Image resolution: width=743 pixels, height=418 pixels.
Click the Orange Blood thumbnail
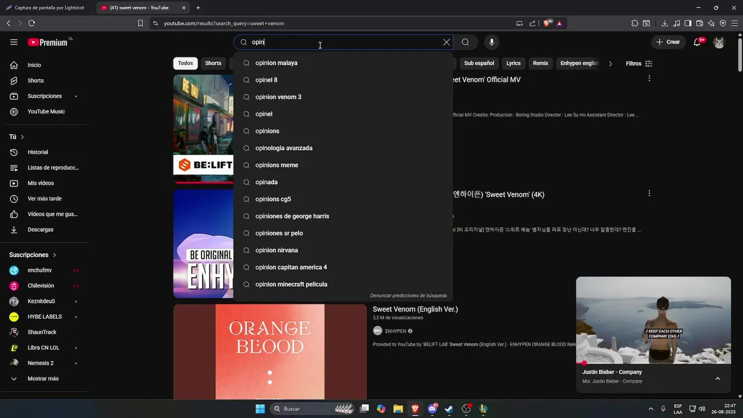pos(270,352)
